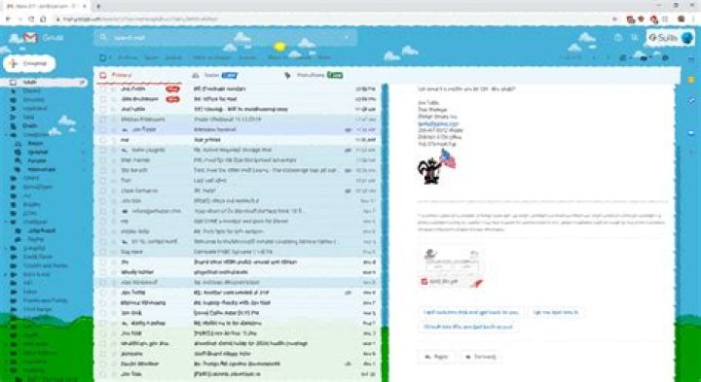Click Spam in the mail toolbar
Screen dimensions: 701x382
151,57
